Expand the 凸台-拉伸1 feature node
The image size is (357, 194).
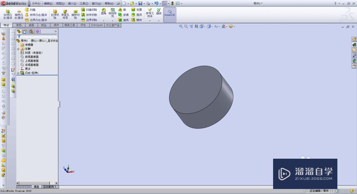coord(18,73)
